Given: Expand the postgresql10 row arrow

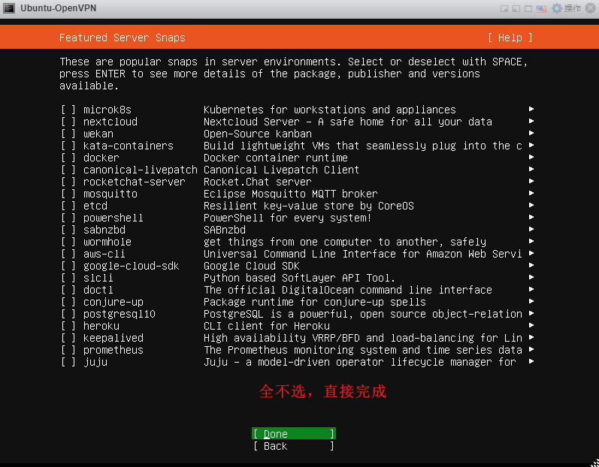Looking at the screenshot, I should point(531,313).
